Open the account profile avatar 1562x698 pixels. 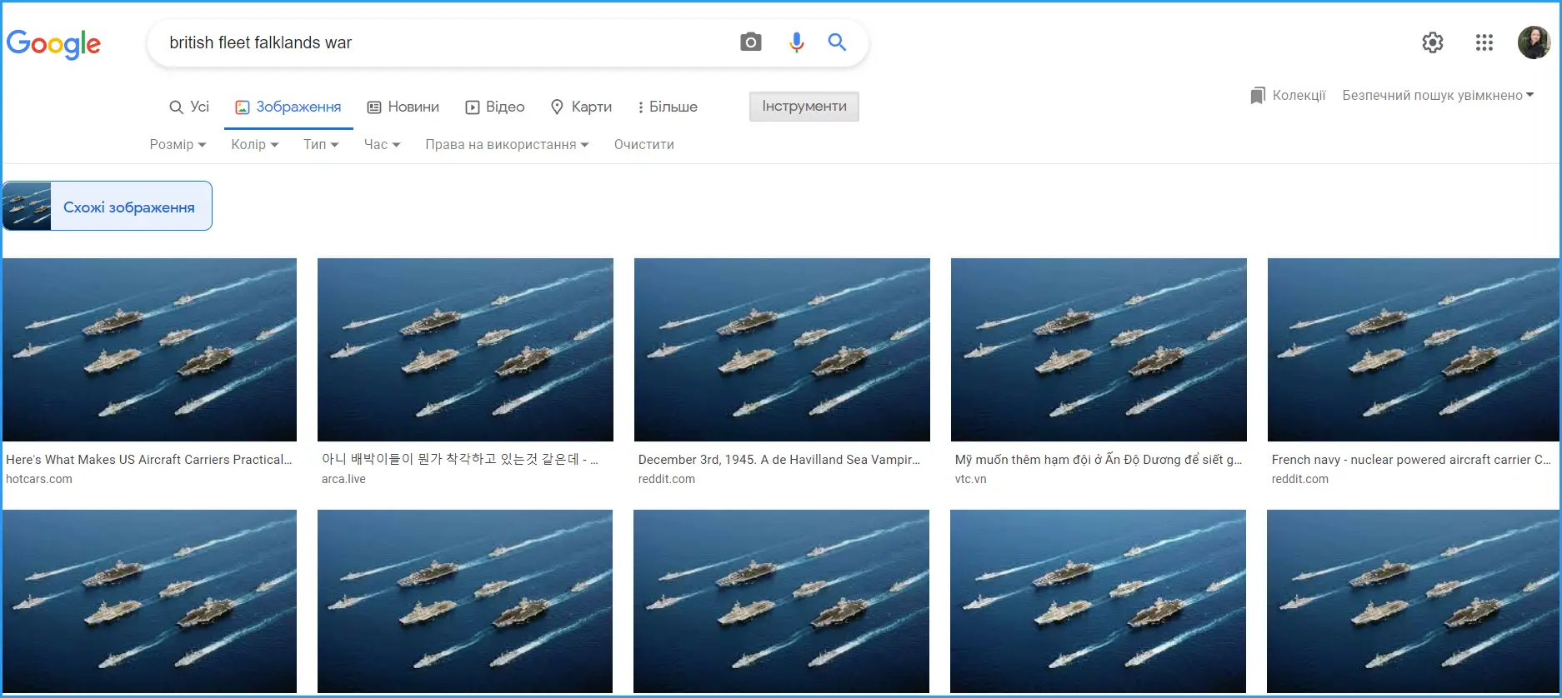(1534, 42)
